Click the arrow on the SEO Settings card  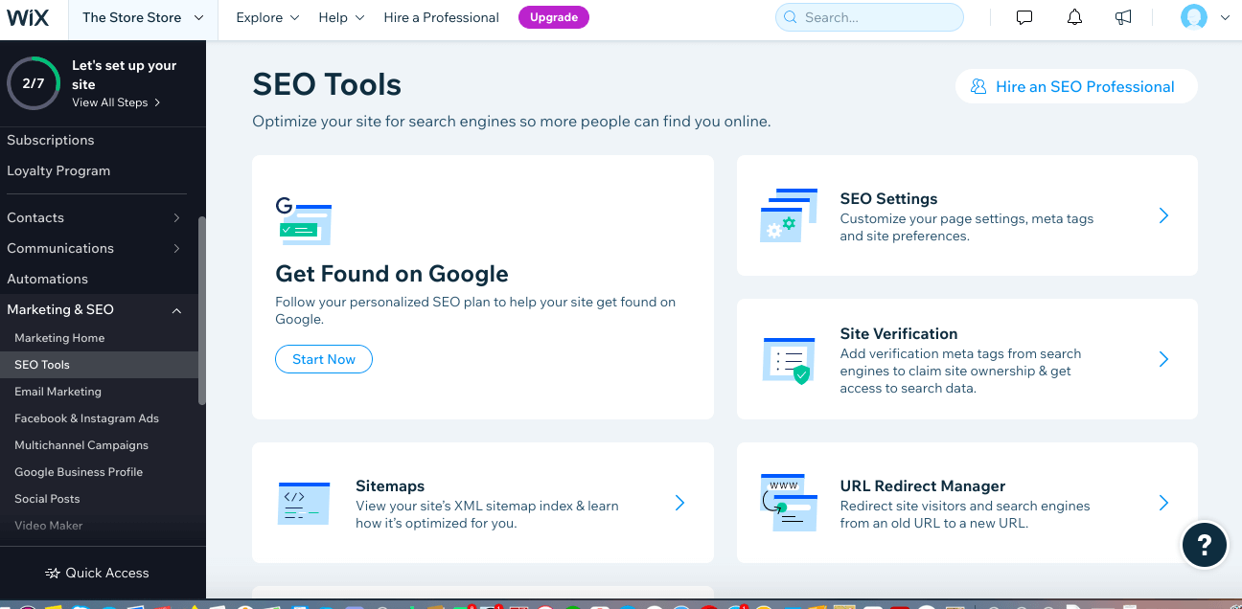[x=1163, y=216]
